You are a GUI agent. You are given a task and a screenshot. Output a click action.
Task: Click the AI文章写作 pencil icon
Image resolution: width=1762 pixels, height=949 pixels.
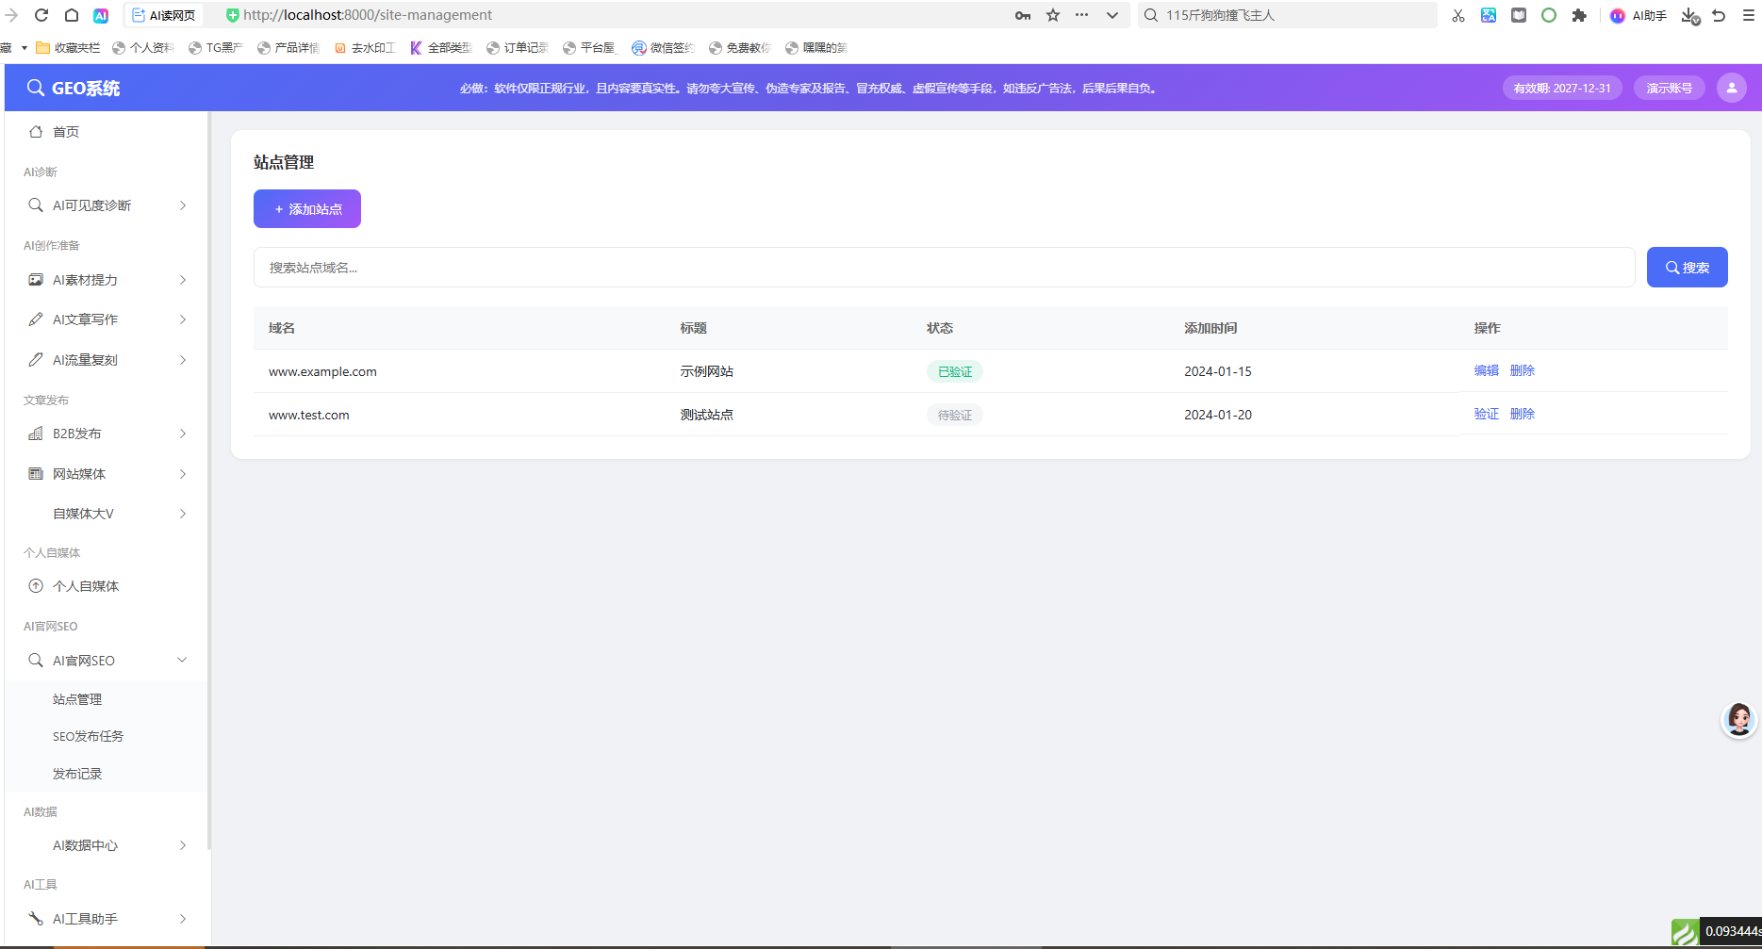coord(36,319)
